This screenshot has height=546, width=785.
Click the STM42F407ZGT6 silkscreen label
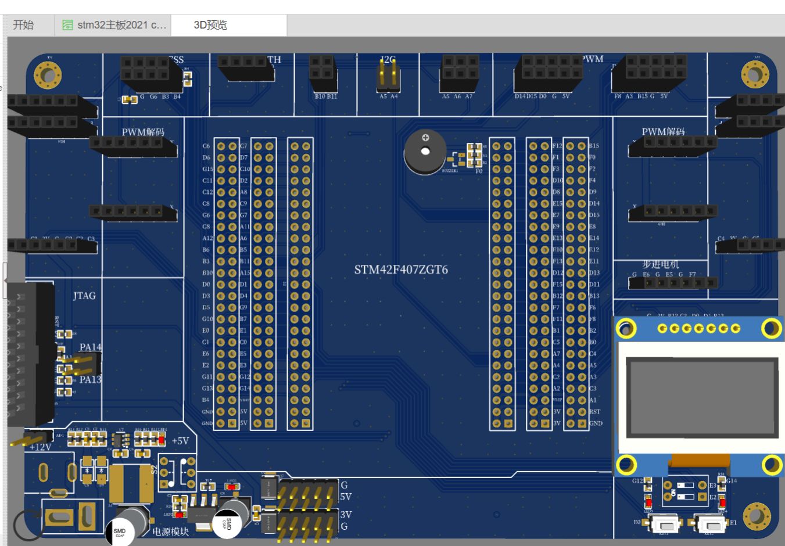coord(401,270)
